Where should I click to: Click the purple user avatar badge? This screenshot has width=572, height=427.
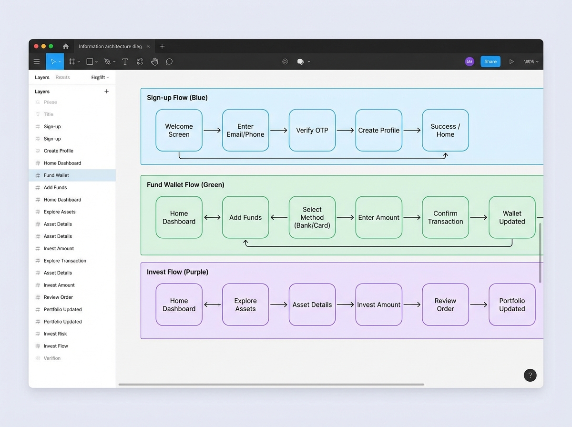(470, 61)
